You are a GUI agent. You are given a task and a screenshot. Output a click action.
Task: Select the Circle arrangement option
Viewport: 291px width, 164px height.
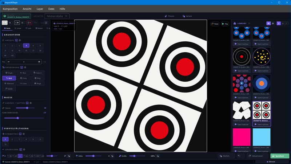click(23, 78)
